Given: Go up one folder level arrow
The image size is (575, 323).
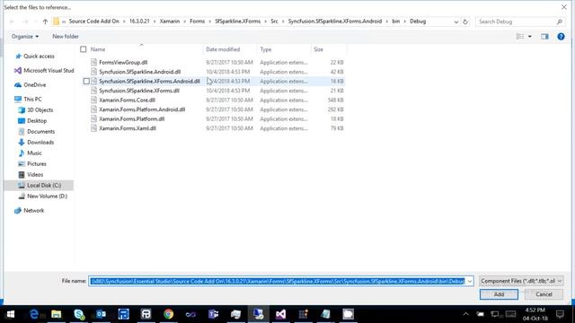Looking at the screenshot, I should [x=45, y=22].
